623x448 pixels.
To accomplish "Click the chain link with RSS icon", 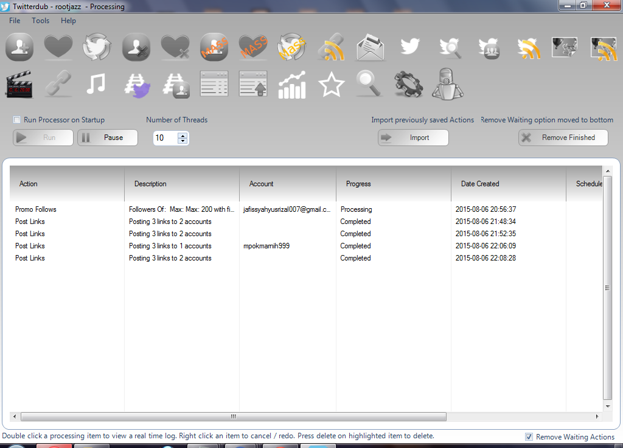I will click(x=331, y=47).
